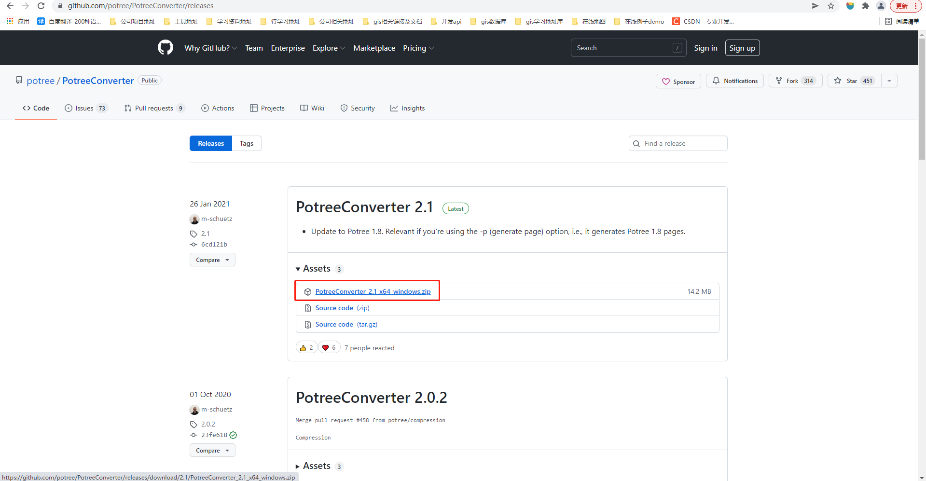
Task: Click the tag icon next to version 2.1
Action: (193, 234)
